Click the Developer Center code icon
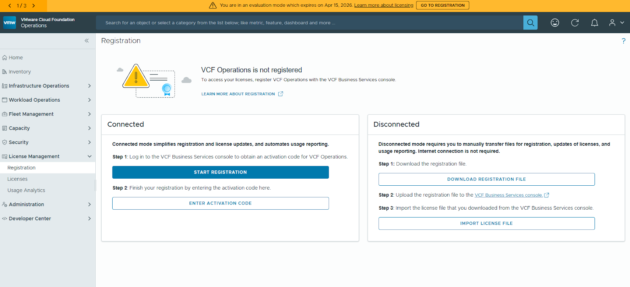The image size is (630, 287). point(5,219)
